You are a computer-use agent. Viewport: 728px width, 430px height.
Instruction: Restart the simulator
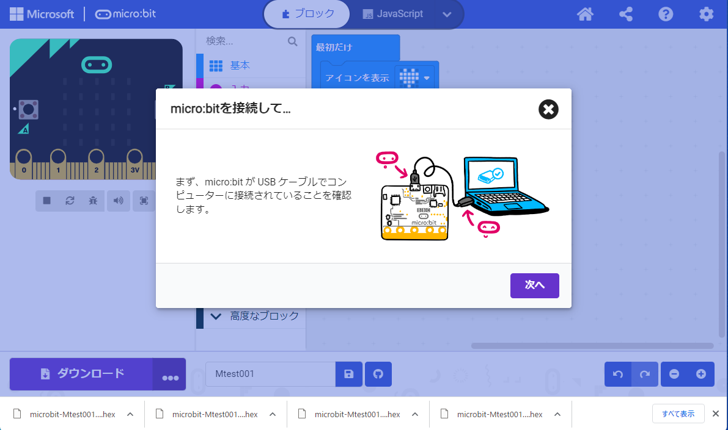coord(70,201)
